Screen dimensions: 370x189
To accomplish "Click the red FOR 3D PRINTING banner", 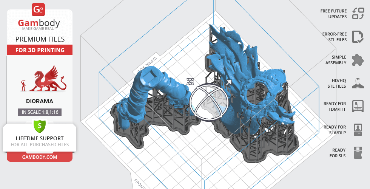I will coord(40,50).
